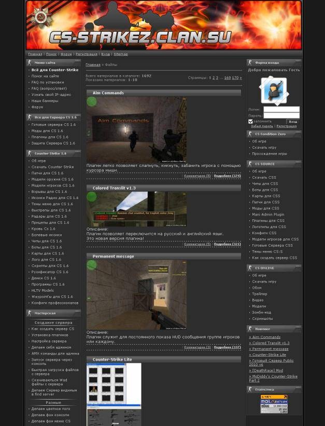Open Карты для CS 1.6 link
The image size is (325, 426).
coord(48,253)
